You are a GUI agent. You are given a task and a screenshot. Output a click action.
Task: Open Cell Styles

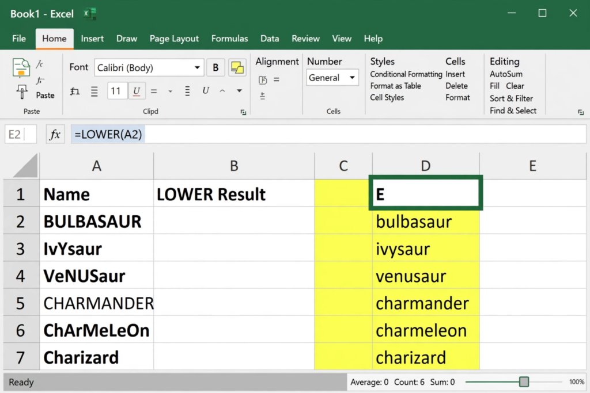(387, 98)
